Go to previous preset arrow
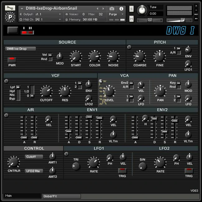 tap(97, 9)
